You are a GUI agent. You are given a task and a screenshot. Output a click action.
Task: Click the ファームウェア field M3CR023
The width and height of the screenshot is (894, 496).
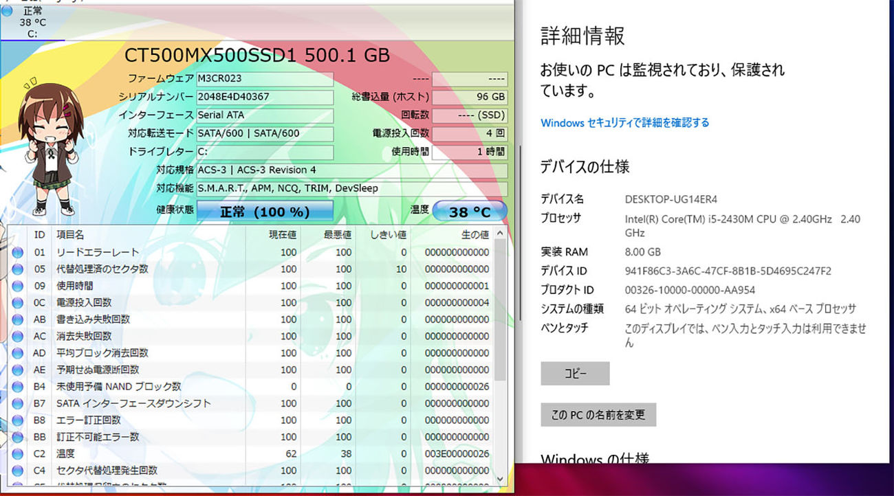(x=265, y=79)
